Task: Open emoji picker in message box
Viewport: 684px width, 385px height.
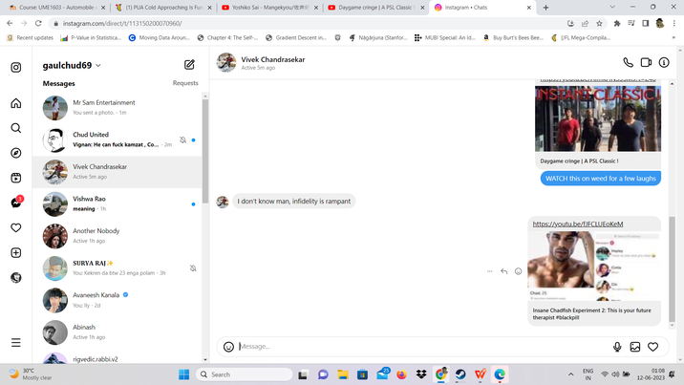Action: 228,347
